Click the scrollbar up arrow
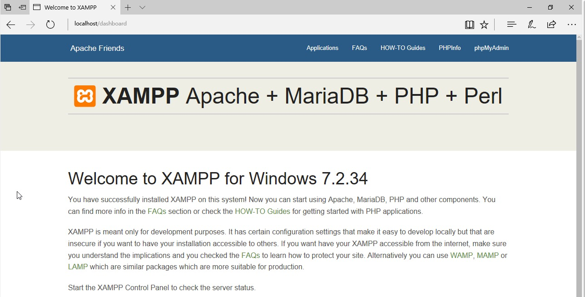Viewport: 585px width, 297px height. tap(580, 37)
